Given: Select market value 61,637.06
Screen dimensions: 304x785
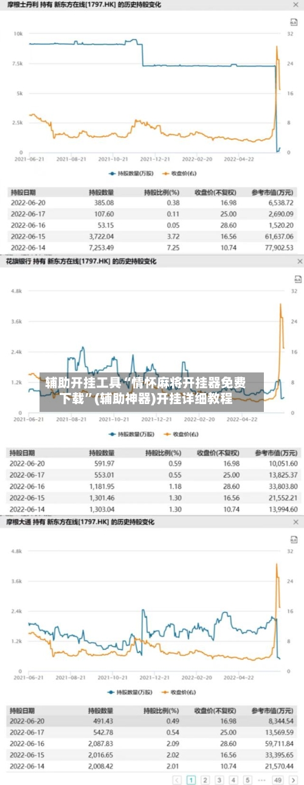Looking at the screenshot, I should [x=279, y=236].
